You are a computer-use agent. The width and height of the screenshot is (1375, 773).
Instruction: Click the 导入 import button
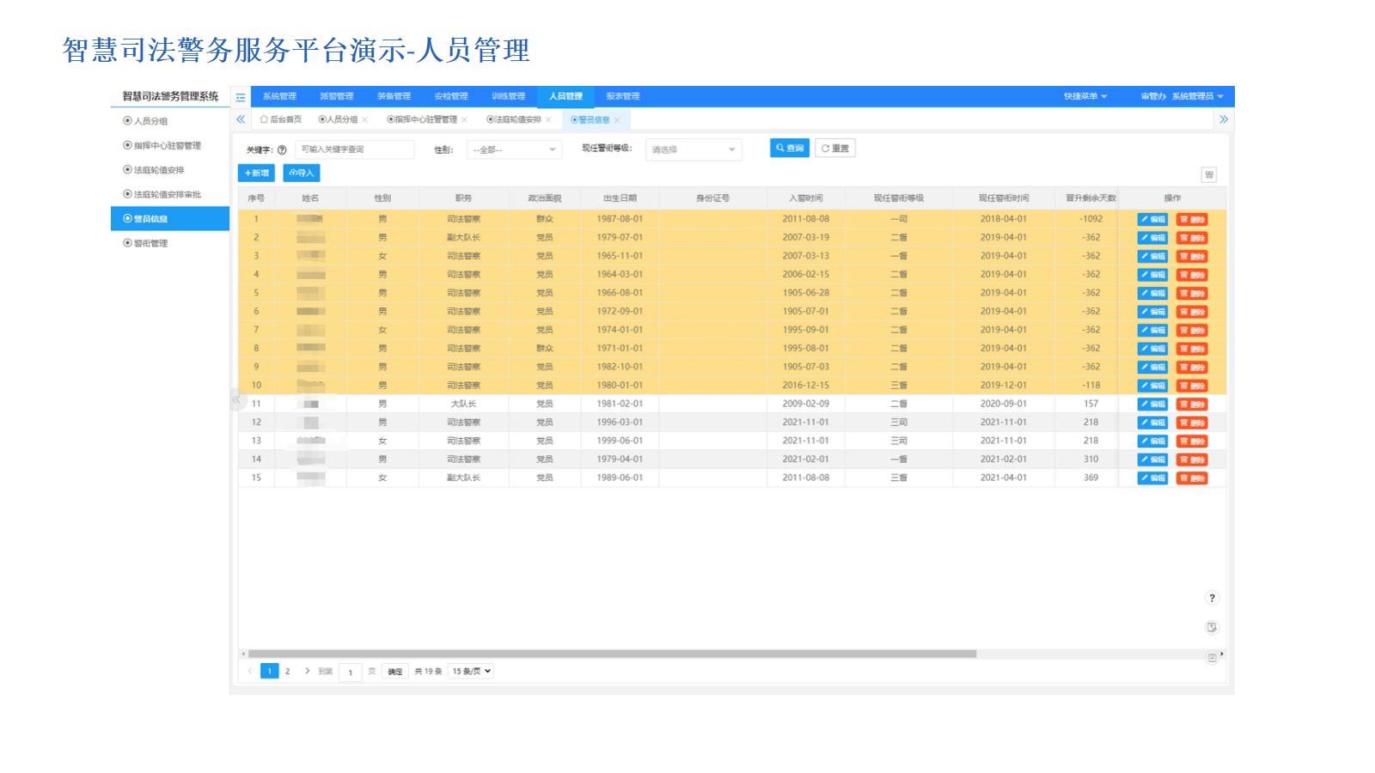coord(302,173)
